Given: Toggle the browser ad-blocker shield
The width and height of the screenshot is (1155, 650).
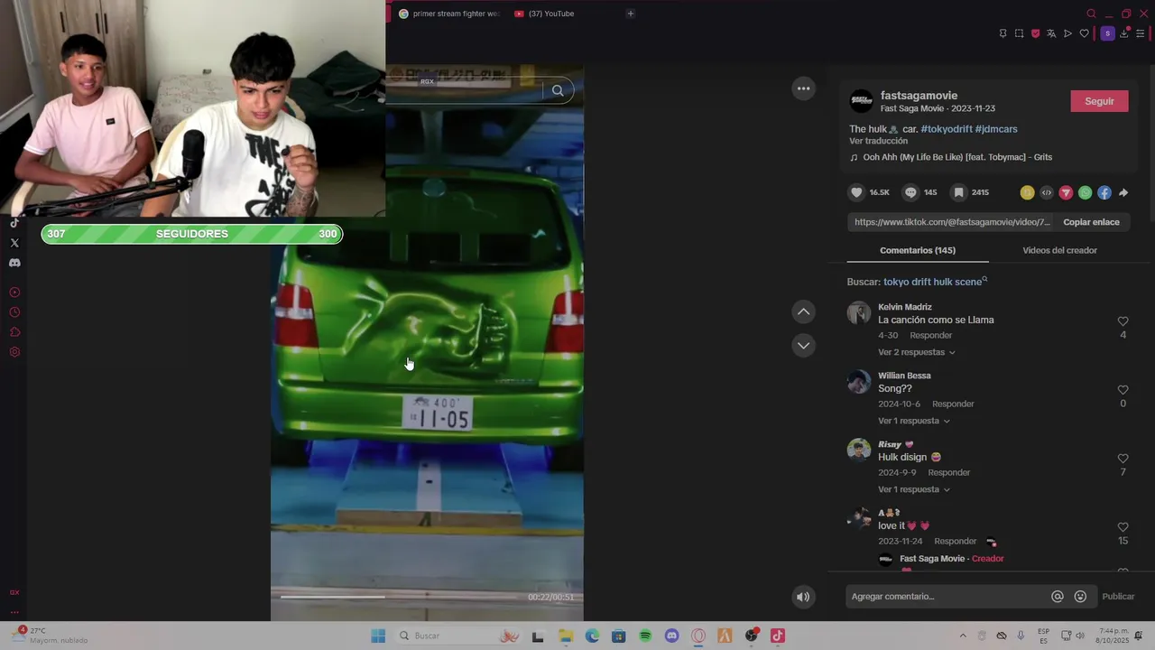Looking at the screenshot, I should (x=1035, y=33).
